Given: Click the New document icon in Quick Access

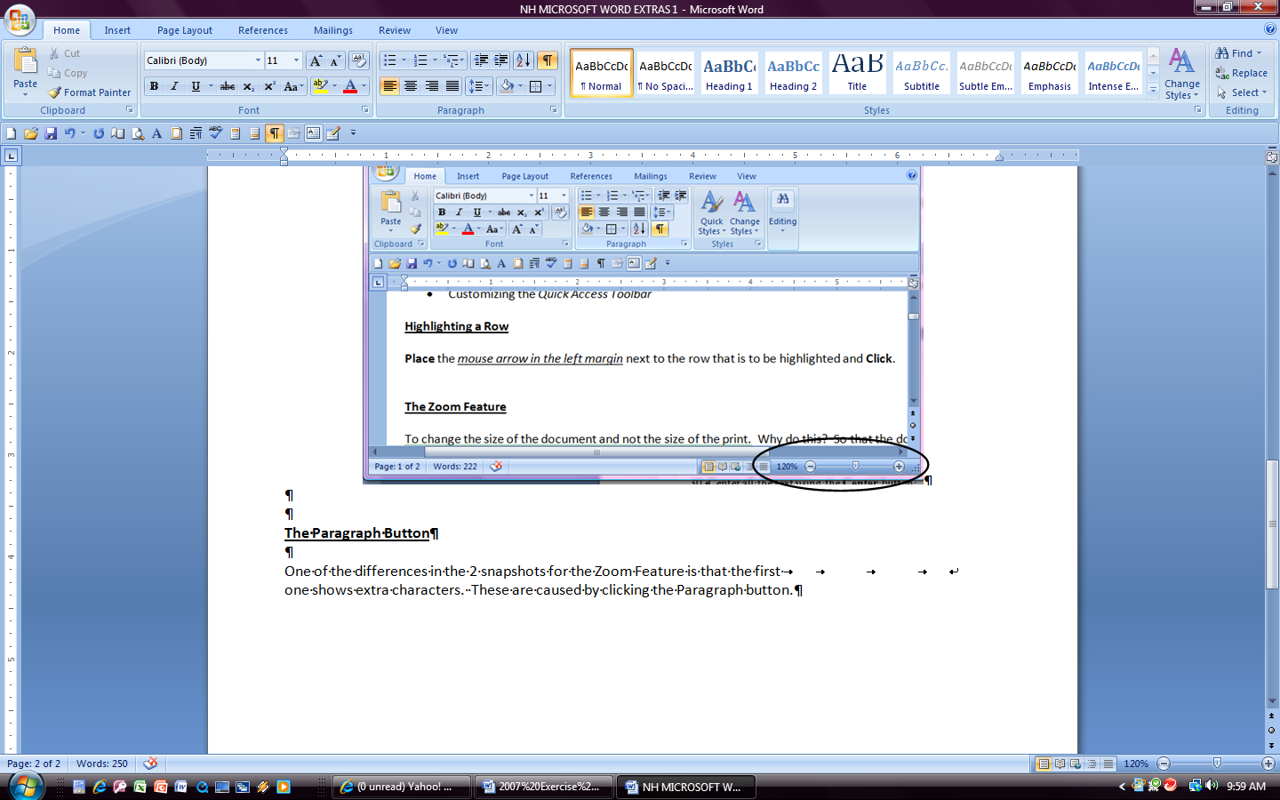Looking at the screenshot, I should pyautogui.click(x=12, y=133).
